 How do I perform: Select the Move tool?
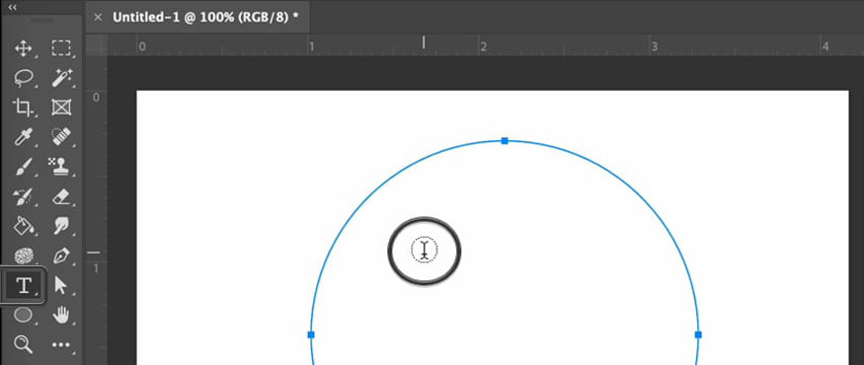[23, 48]
